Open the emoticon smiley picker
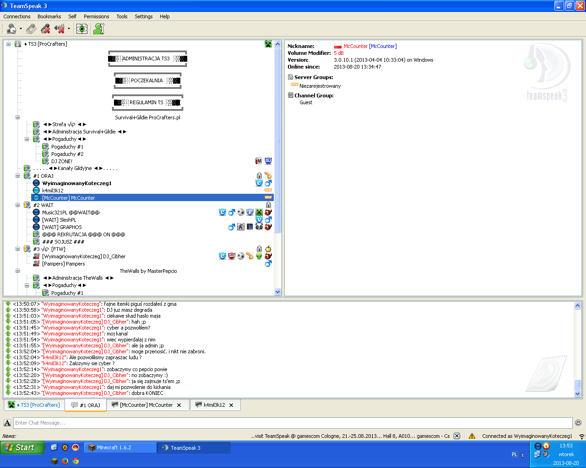 point(578,423)
